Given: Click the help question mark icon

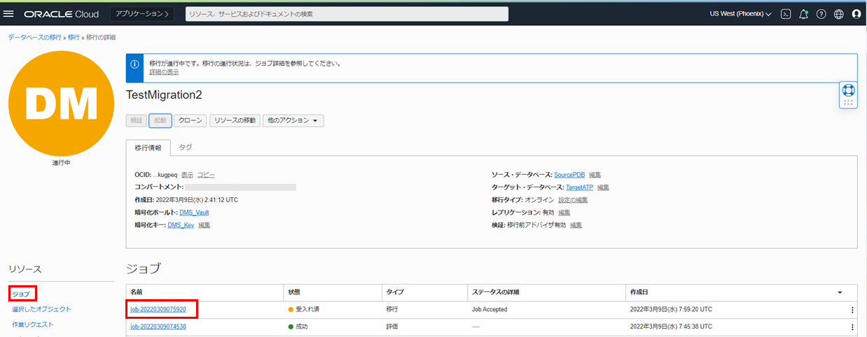Looking at the screenshot, I should 821,14.
